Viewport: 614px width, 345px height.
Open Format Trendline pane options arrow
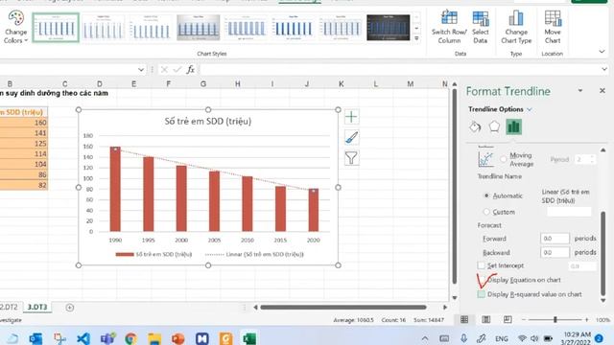click(580, 91)
